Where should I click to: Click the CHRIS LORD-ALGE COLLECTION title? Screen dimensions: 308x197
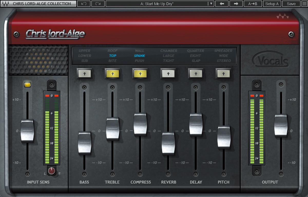[42, 4]
